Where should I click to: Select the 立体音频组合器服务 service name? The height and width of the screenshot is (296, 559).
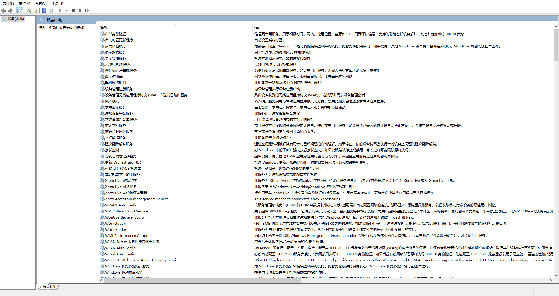[121, 120]
